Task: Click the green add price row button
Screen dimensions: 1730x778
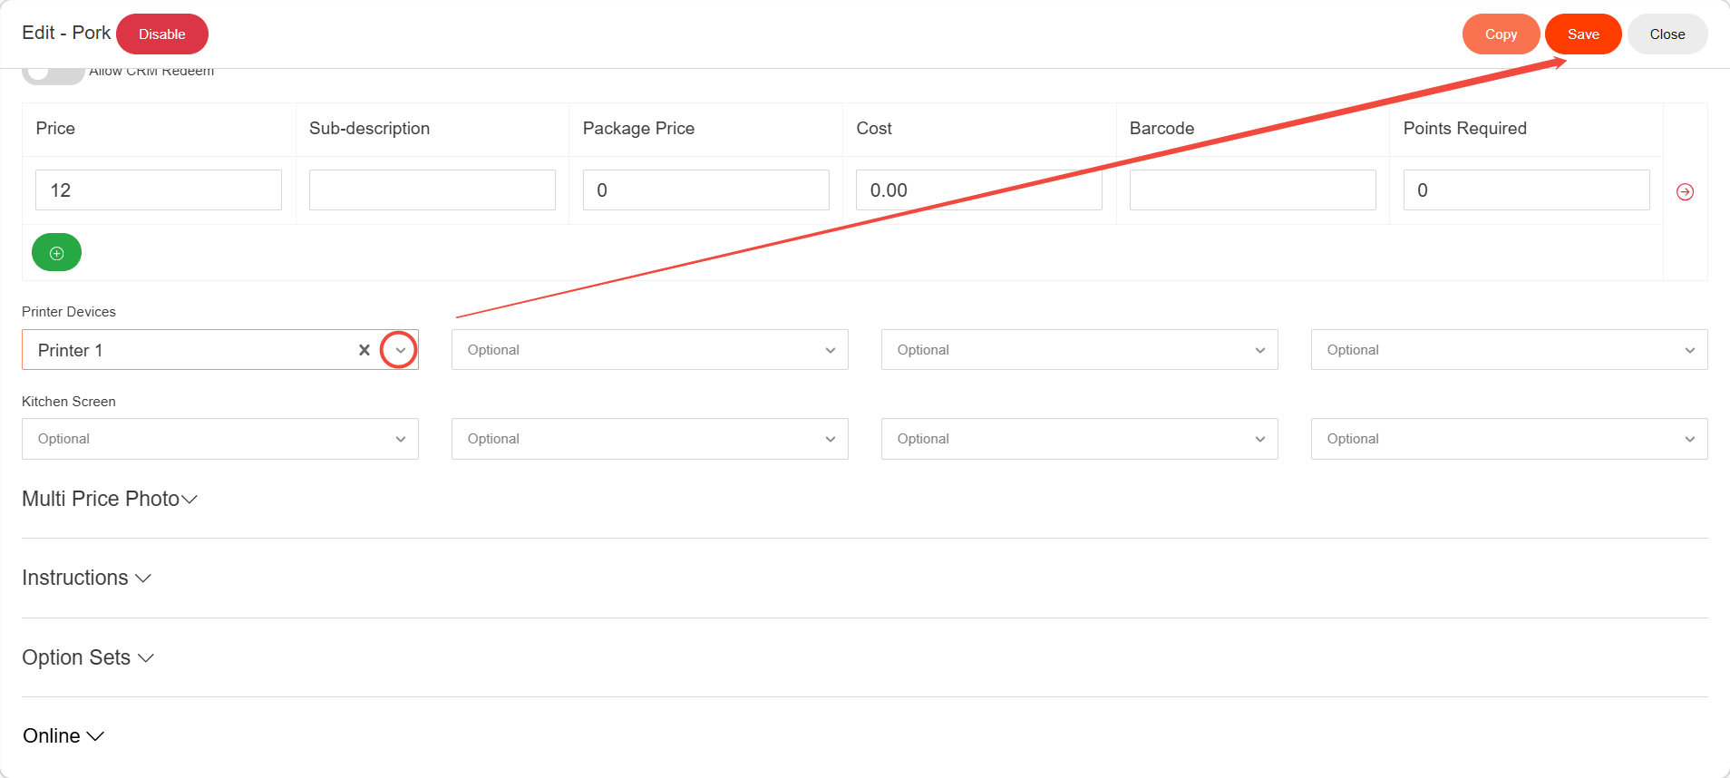Action: (x=56, y=253)
